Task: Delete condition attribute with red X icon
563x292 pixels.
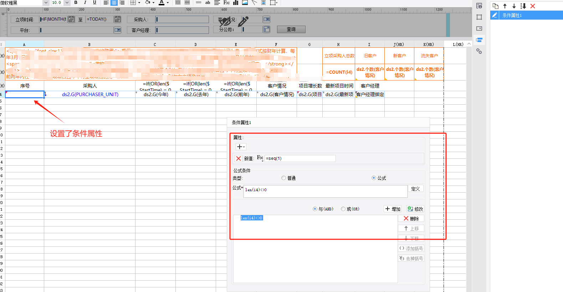Action: [533, 6]
